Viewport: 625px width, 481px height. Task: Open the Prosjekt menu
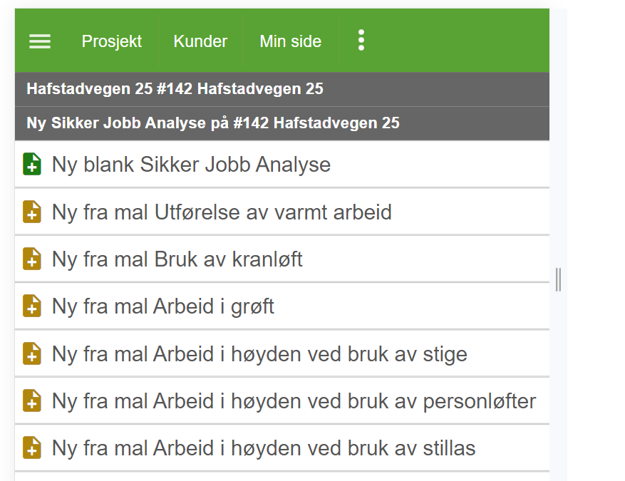(x=112, y=41)
